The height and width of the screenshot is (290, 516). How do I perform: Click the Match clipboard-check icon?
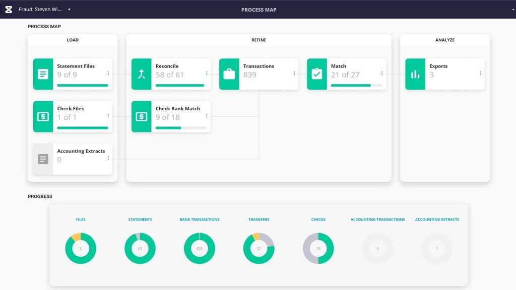coord(317,74)
